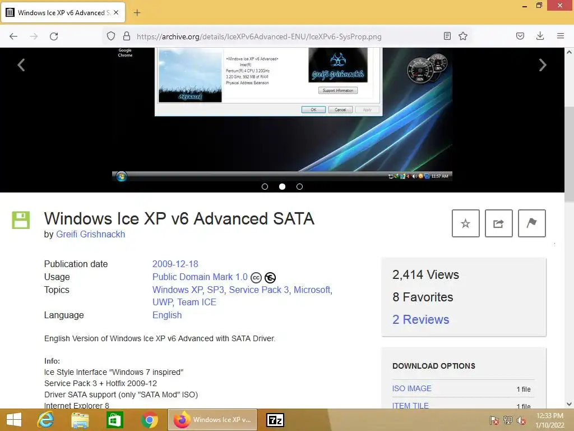Viewport: 574px width, 431px height.
Task: Click the padlock site information icon
Action: click(x=127, y=36)
